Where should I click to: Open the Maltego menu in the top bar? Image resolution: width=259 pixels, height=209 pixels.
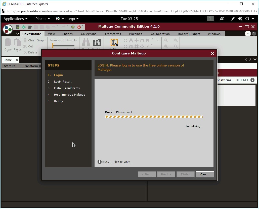(x=67, y=19)
